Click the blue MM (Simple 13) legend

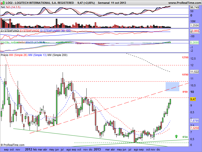click(37, 55)
